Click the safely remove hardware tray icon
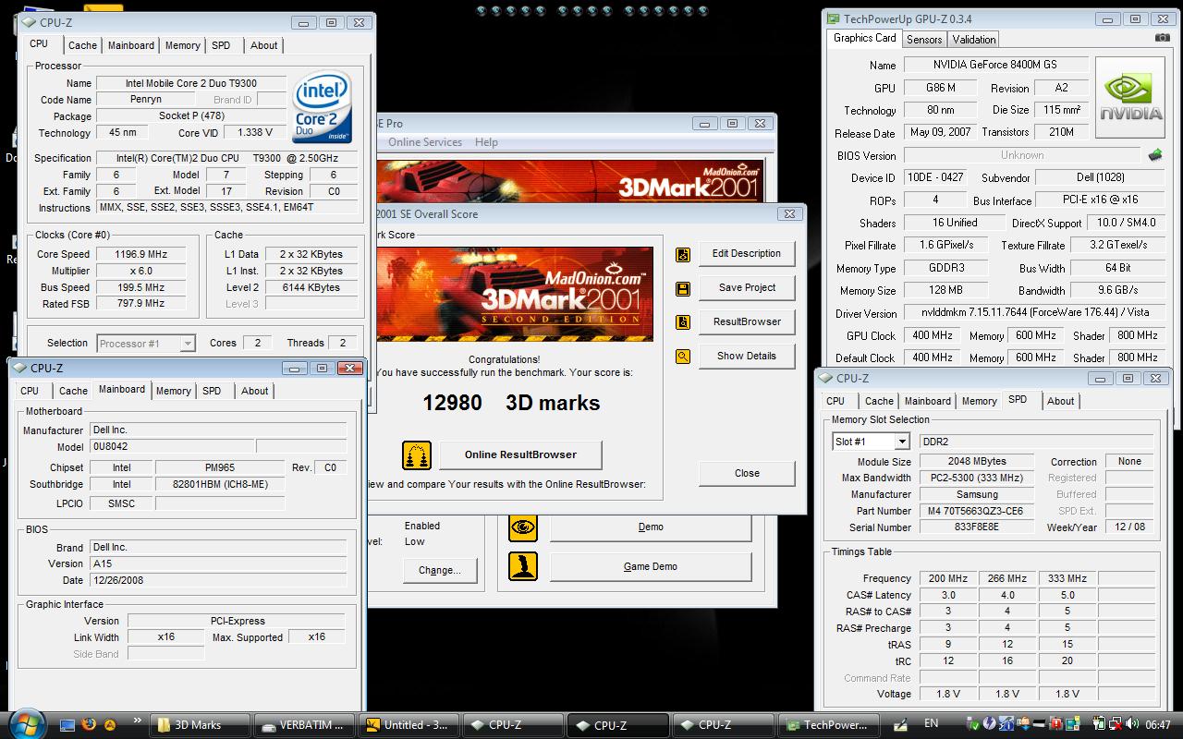 click(x=971, y=724)
